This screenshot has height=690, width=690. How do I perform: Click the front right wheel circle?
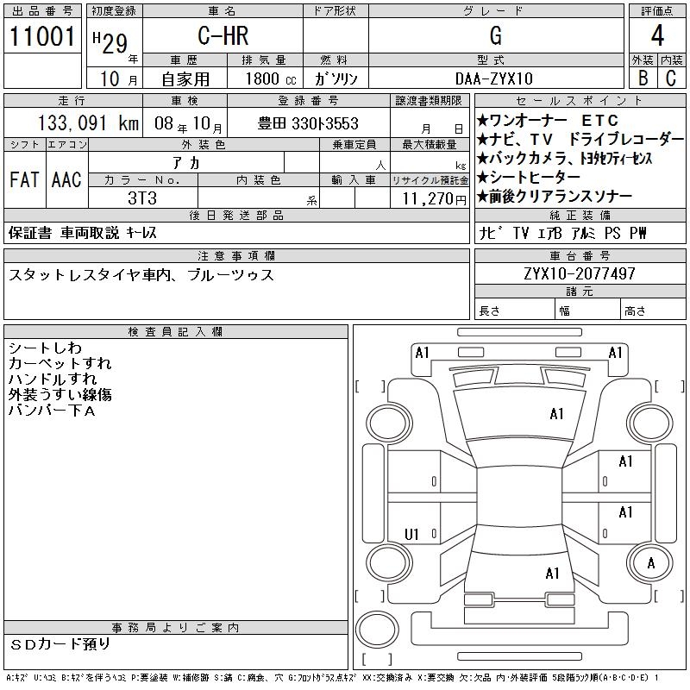(x=650, y=423)
